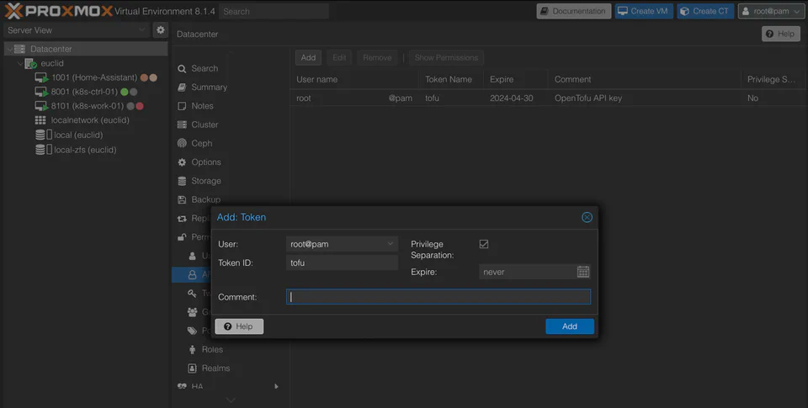Click the Comment input field
This screenshot has height=408, width=808.
(x=439, y=297)
